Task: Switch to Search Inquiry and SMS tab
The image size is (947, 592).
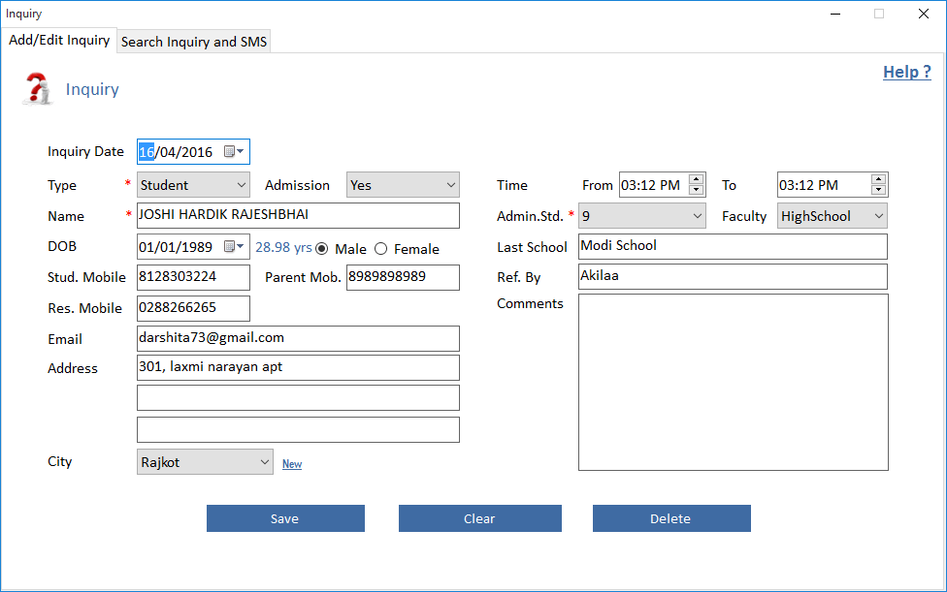Action: tap(194, 42)
